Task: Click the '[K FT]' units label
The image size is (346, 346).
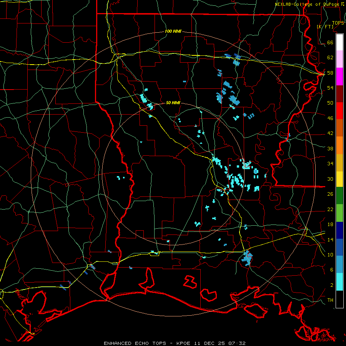Action: 325,27
